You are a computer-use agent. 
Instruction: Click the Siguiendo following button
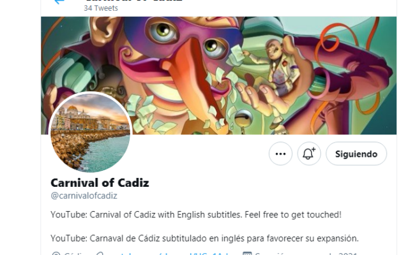[356, 154]
